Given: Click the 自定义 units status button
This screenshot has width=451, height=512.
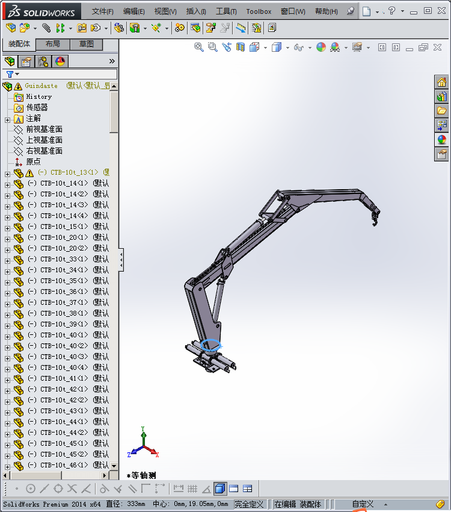Looking at the screenshot, I should point(363,504).
